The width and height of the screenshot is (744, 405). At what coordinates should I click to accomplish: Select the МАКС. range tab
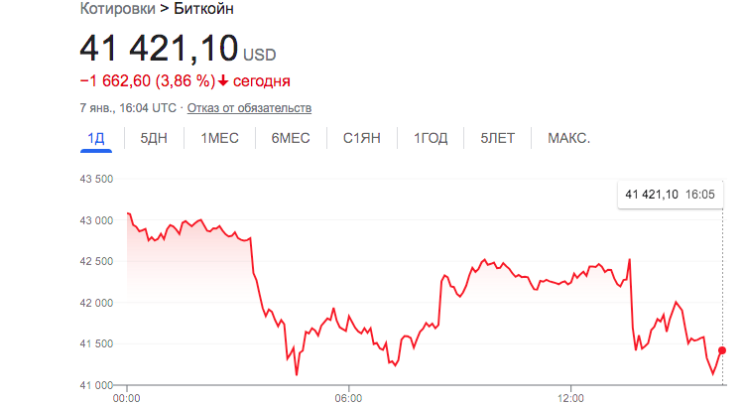569,138
